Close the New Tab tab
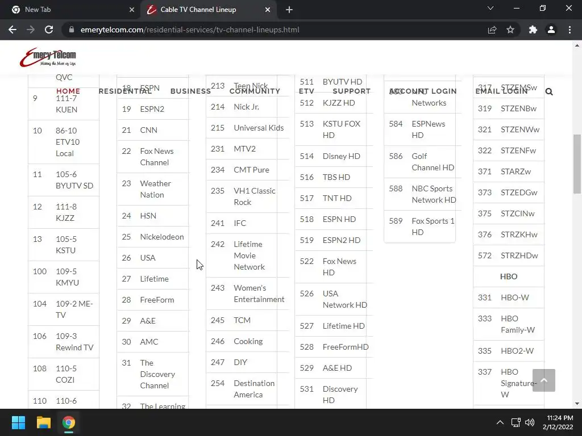The image size is (582, 436). (x=132, y=10)
